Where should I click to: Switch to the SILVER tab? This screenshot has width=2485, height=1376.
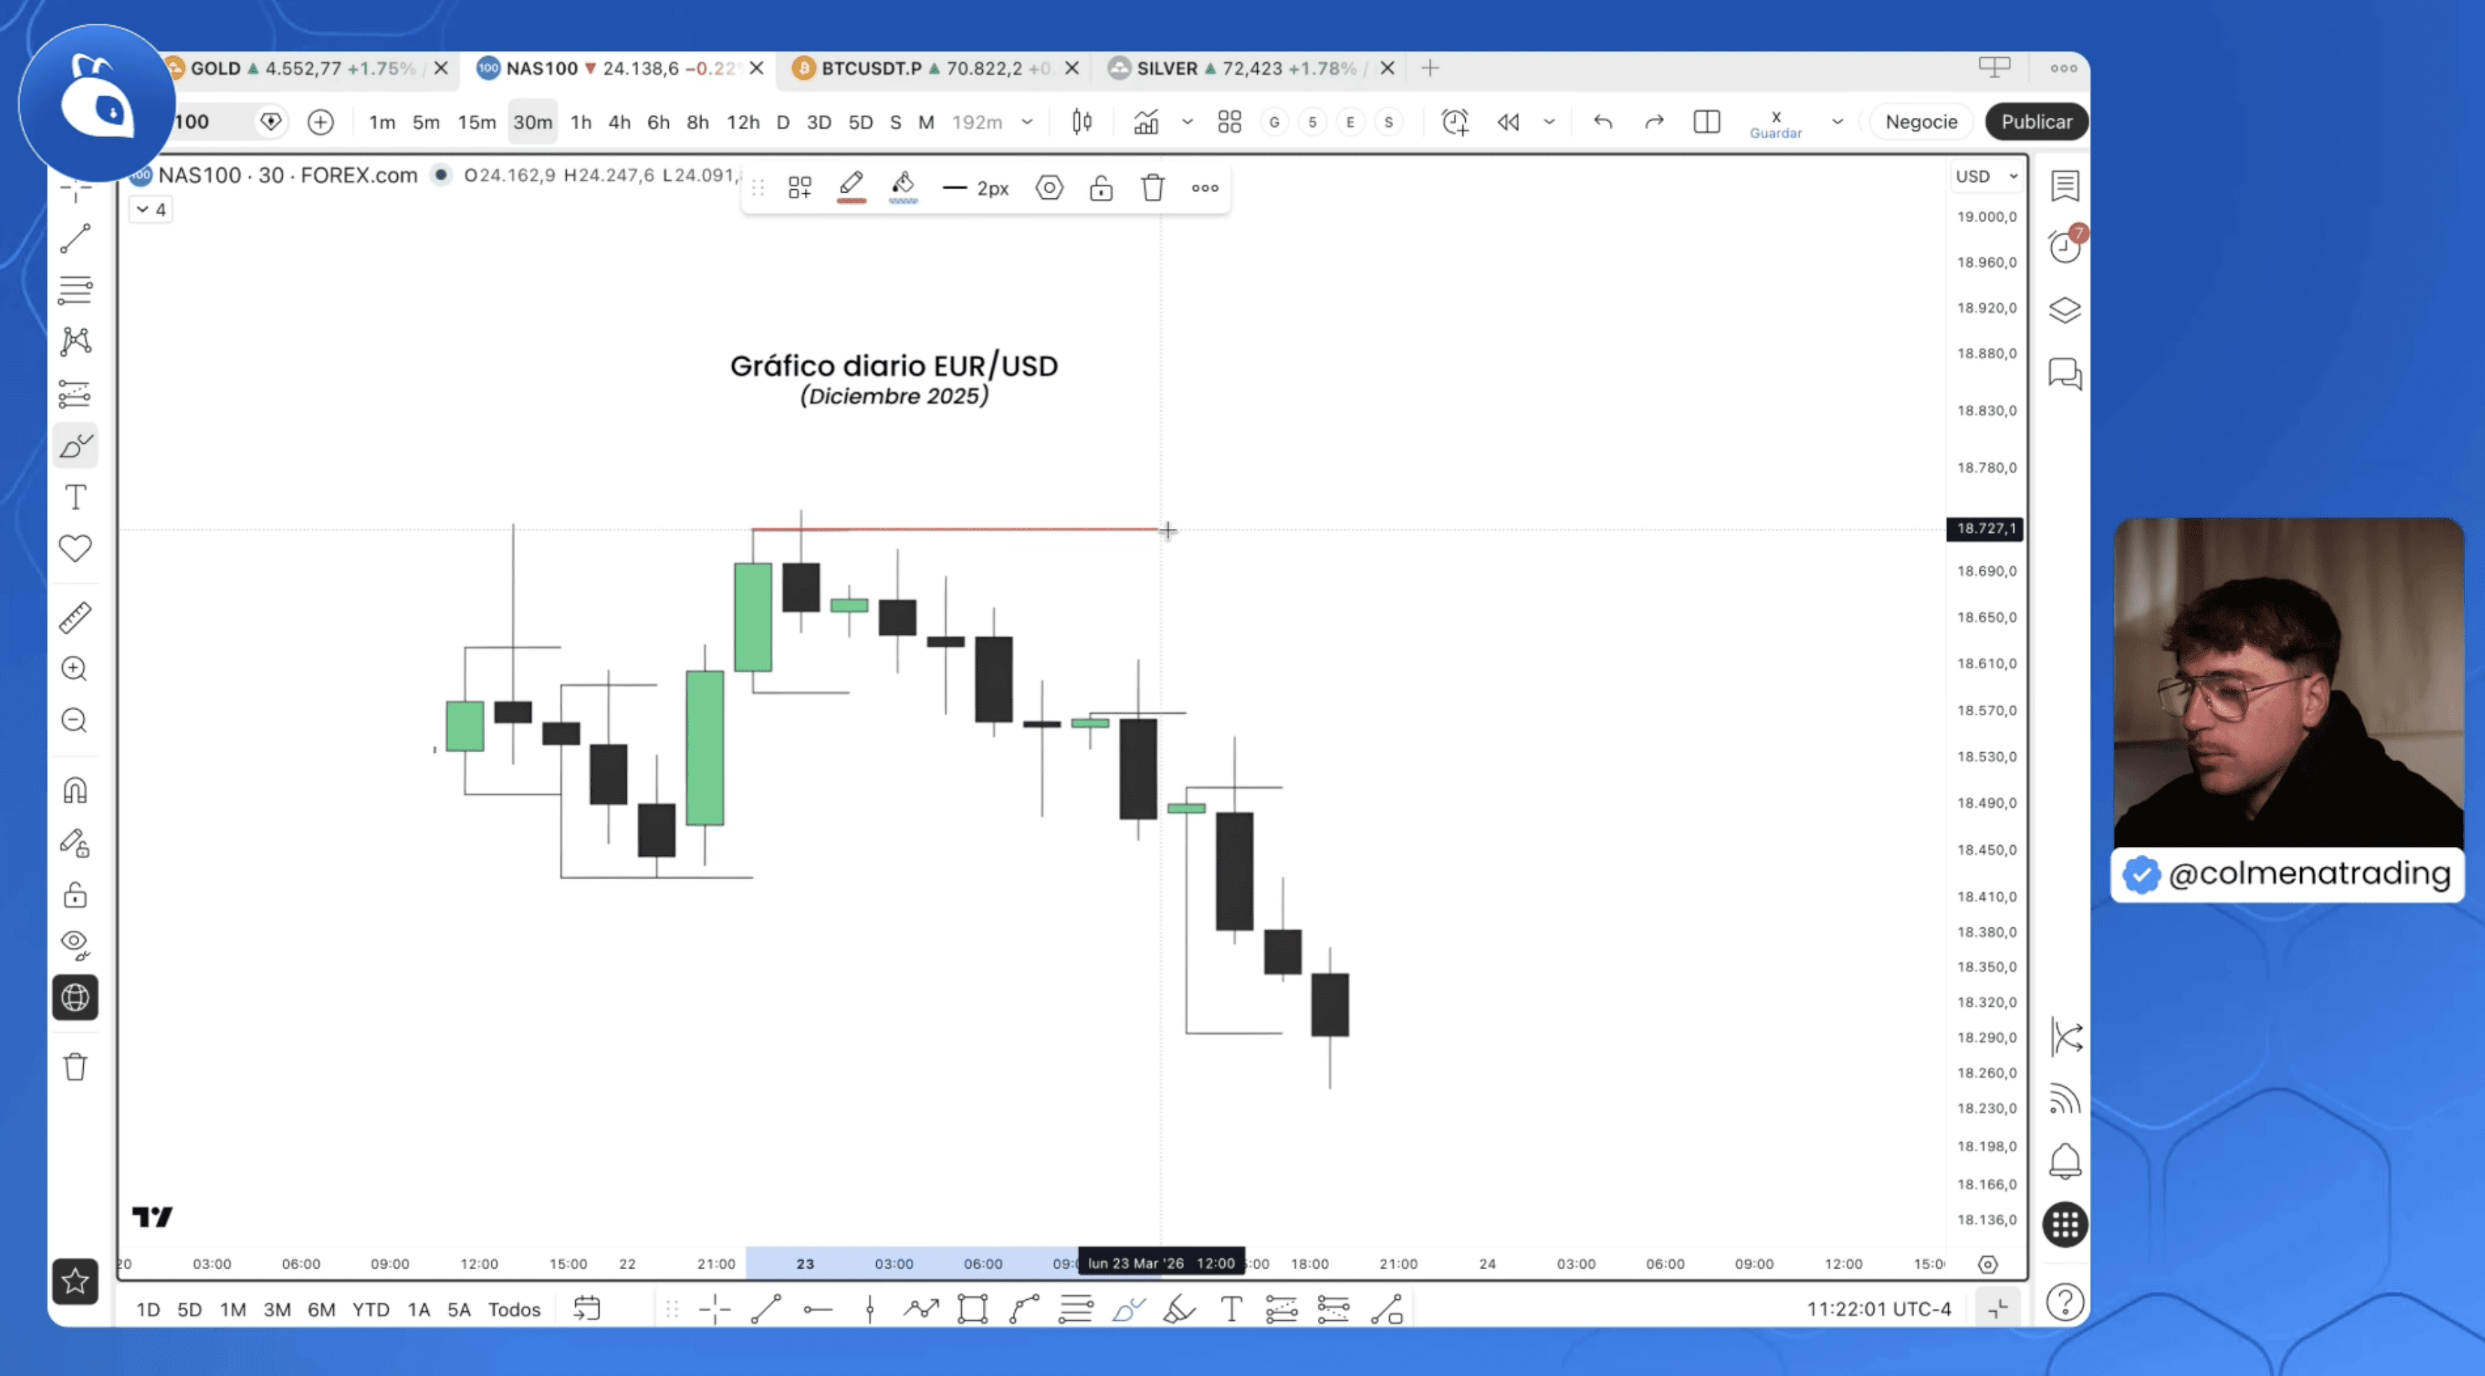point(1166,68)
